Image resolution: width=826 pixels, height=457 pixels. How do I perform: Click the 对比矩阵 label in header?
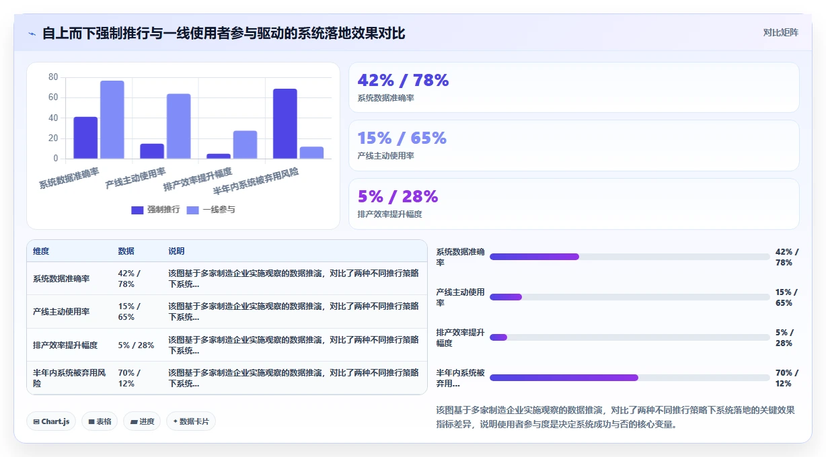[x=780, y=32]
